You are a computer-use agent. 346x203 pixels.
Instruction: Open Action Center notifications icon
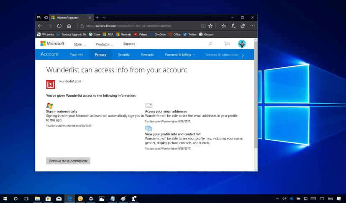(339, 198)
